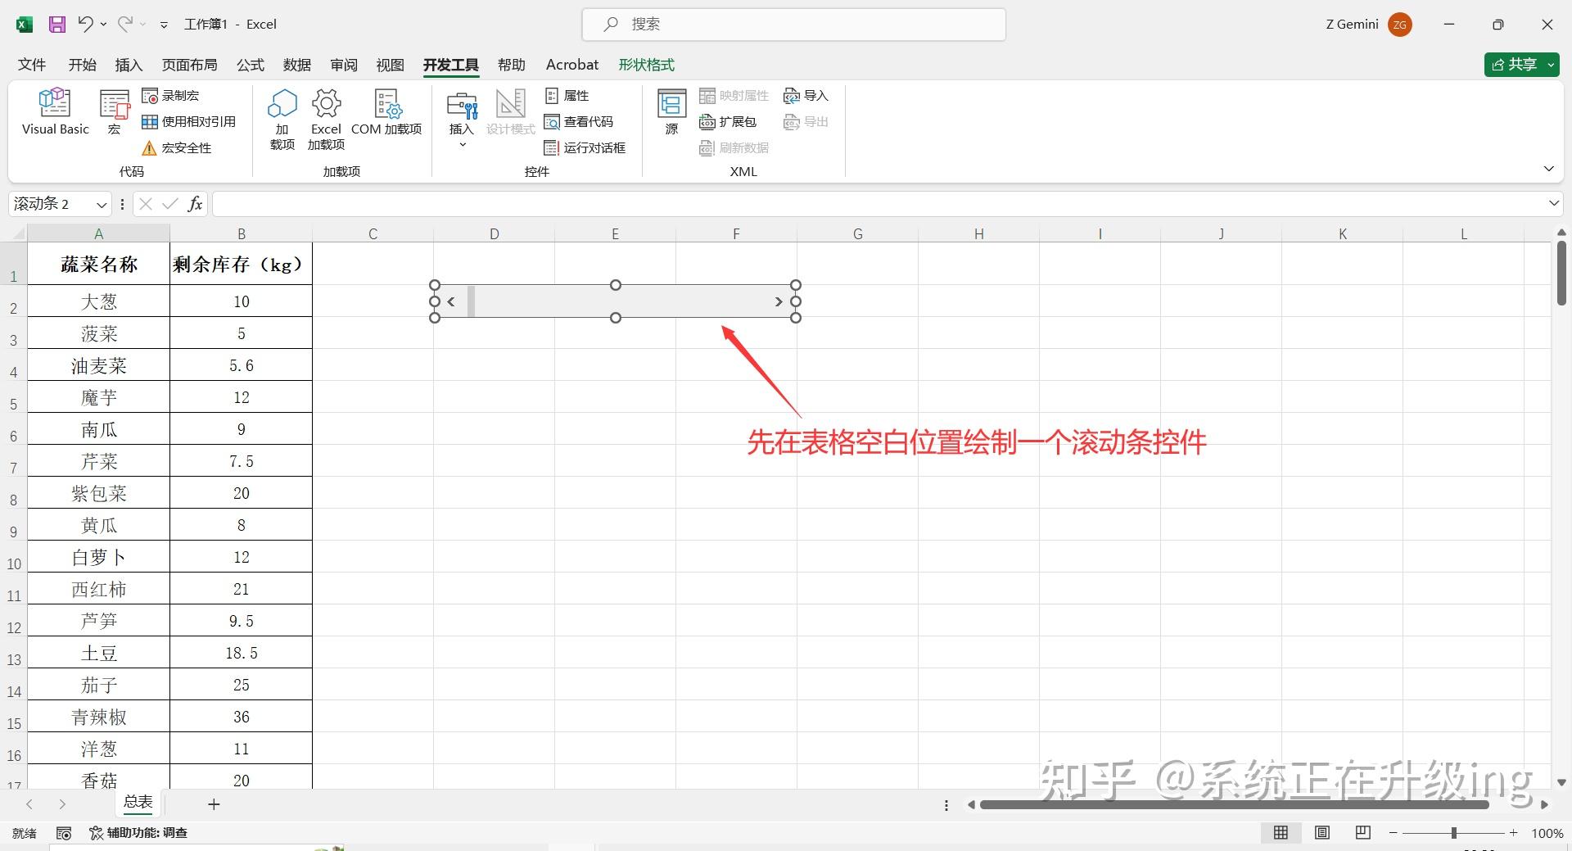Switch to Formulas (公式) tab
The height and width of the screenshot is (851, 1572).
click(x=250, y=65)
